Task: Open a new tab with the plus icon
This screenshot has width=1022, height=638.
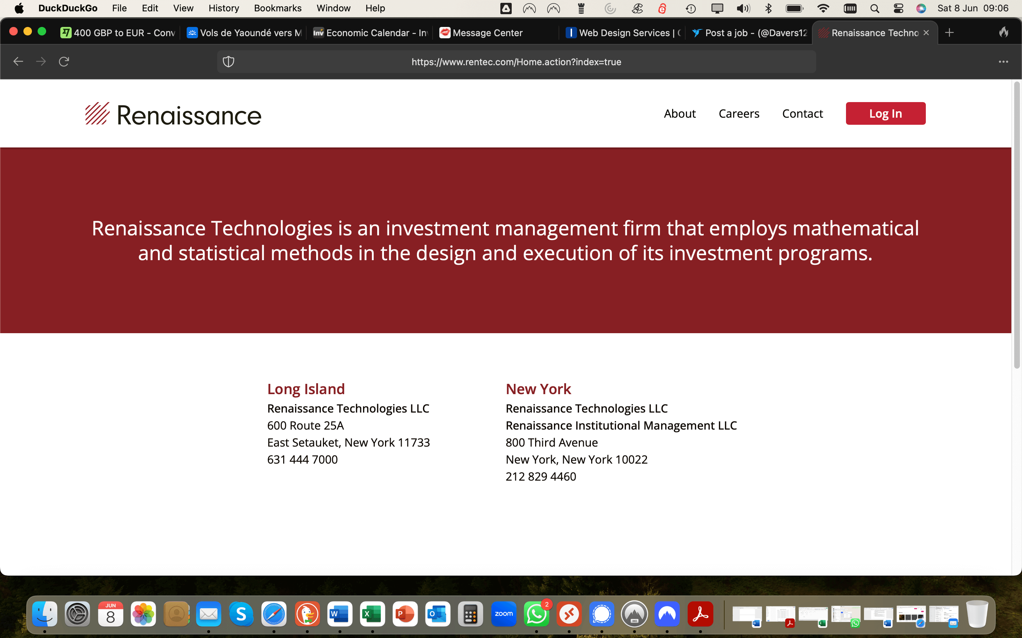Action: pyautogui.click(x=949, y=33)
